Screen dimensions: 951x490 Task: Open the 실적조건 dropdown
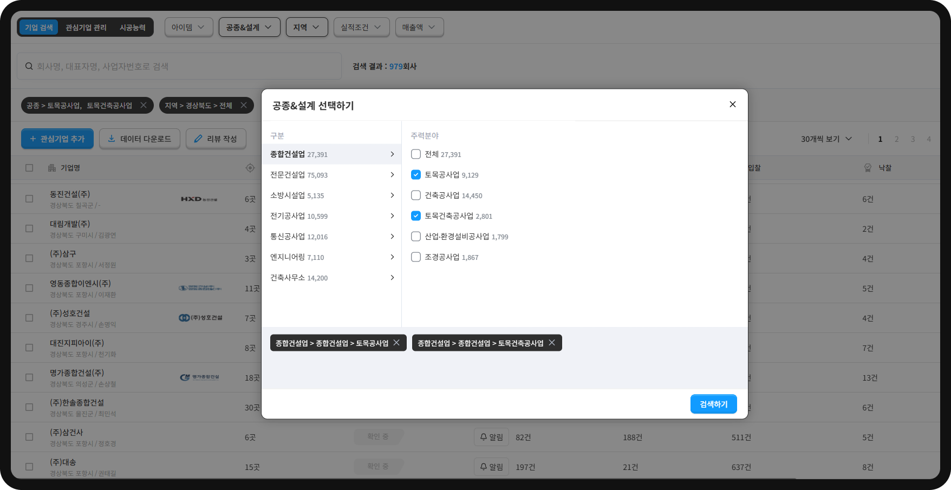tap(361, 27)
